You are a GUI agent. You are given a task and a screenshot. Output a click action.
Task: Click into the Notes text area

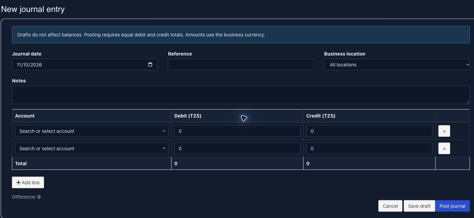pyautogui.click(x=241, y=95)
